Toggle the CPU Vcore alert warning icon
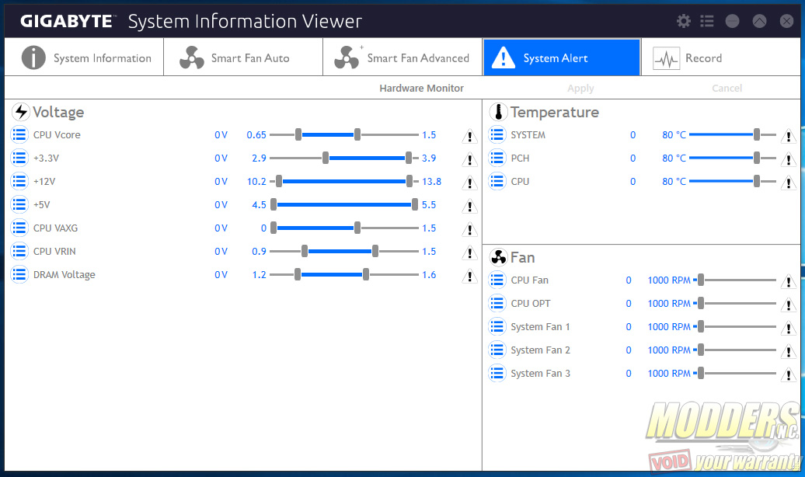Image resolution: width=805 pixels, height=477 pixels. [x=469, y=136]
